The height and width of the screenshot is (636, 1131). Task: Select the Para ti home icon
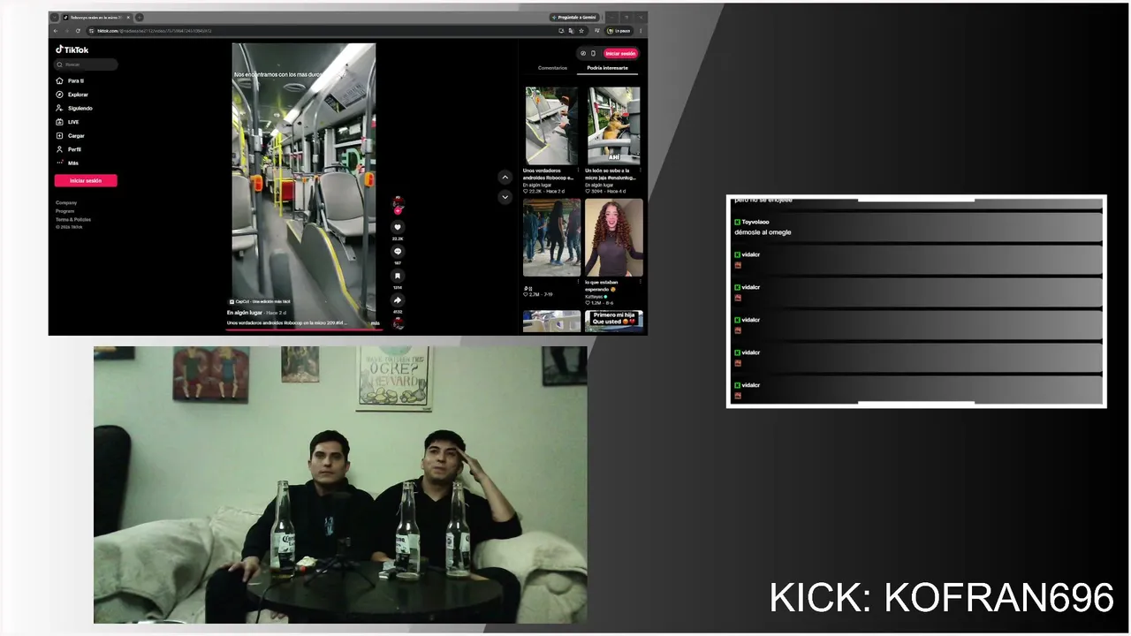point(59,80)
